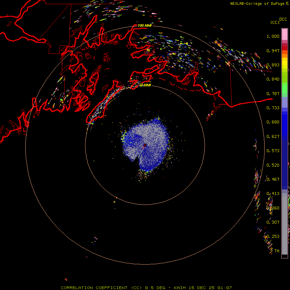The width and height of the screenshot is (290, 290).
Task: Click the 1.000 scale value
Action: (x=273, y=36)
